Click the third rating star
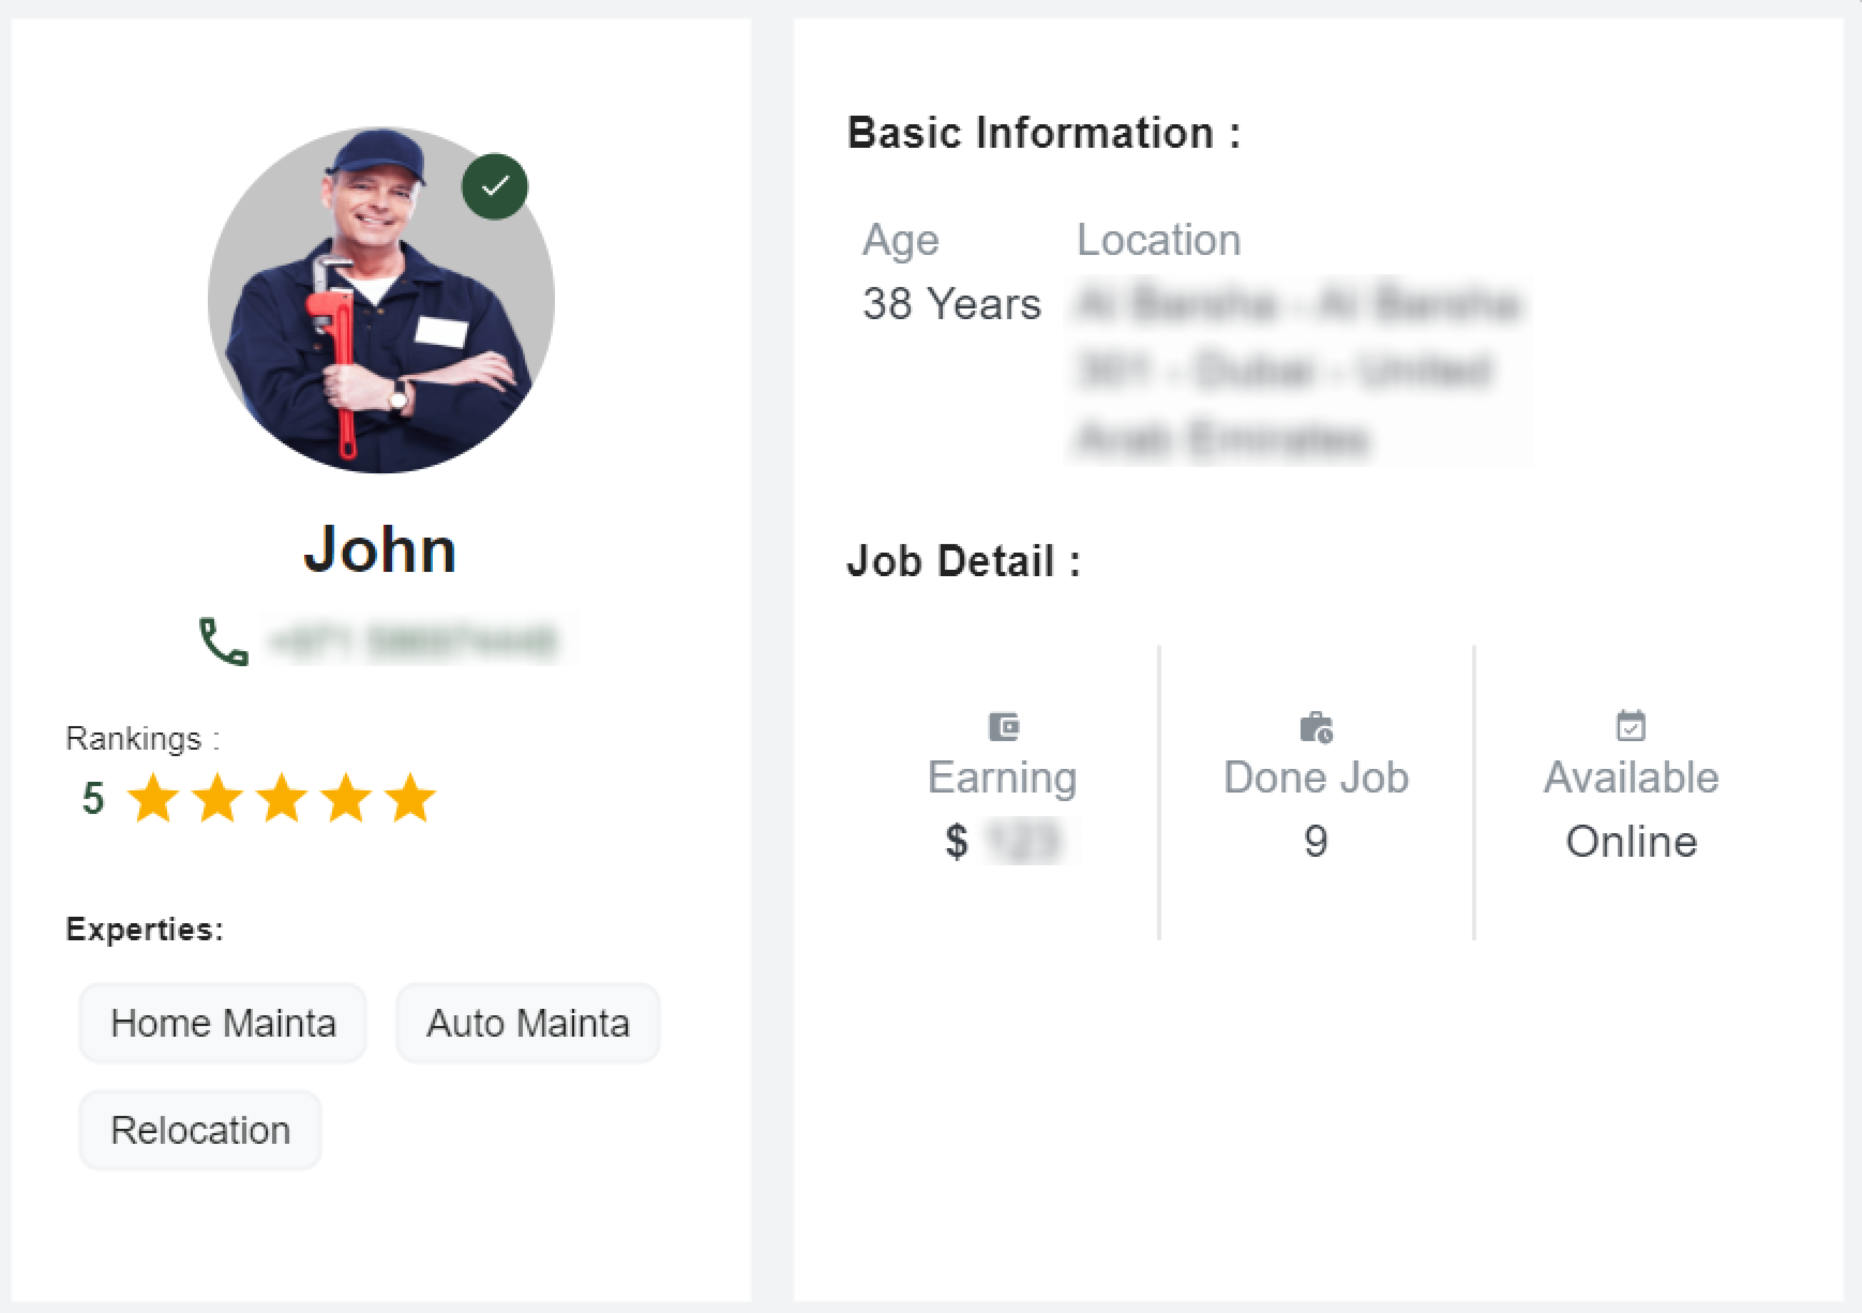This screenshot has width=1862, height=1313. (281, 798)
